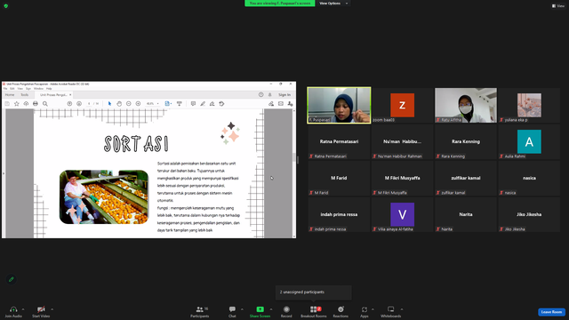Open the Chat panel

click(x=232, y=311)
